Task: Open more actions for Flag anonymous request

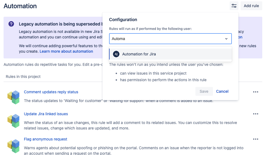Action: pyautogui.click(x=255, y=139)
